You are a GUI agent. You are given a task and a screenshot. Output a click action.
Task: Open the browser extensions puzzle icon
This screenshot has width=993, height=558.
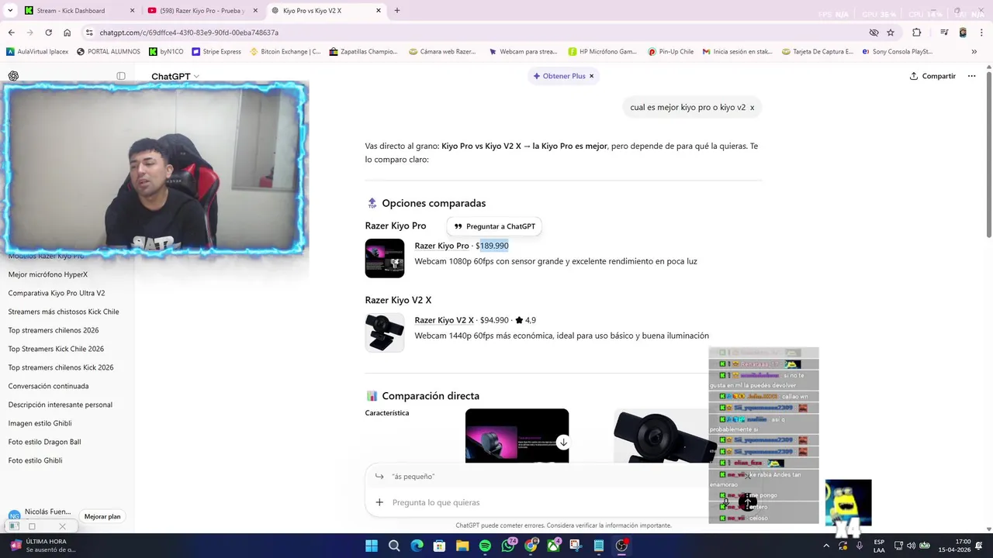pos(917,33)
